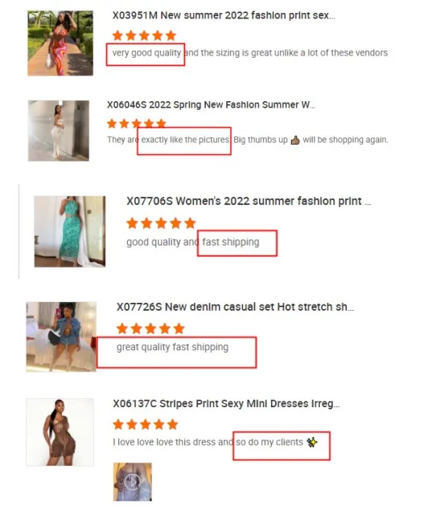432x506 pixels.
Task: Click the star rating of X06046S review
Action: (x=136, y=123)
